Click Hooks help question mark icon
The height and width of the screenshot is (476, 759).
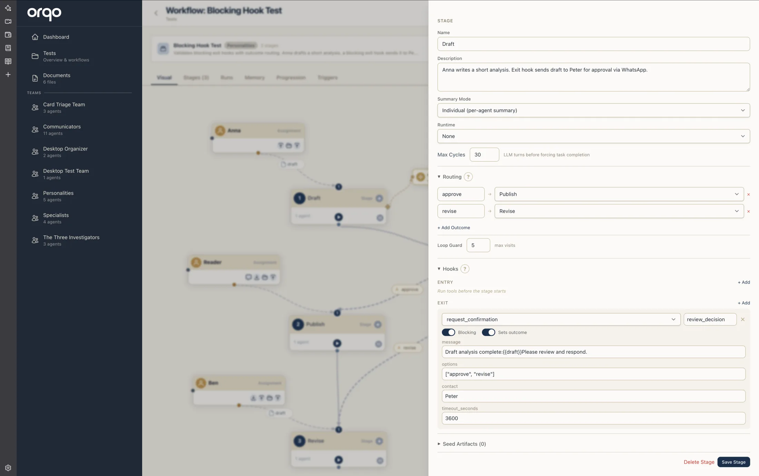[x=465, y=269]
